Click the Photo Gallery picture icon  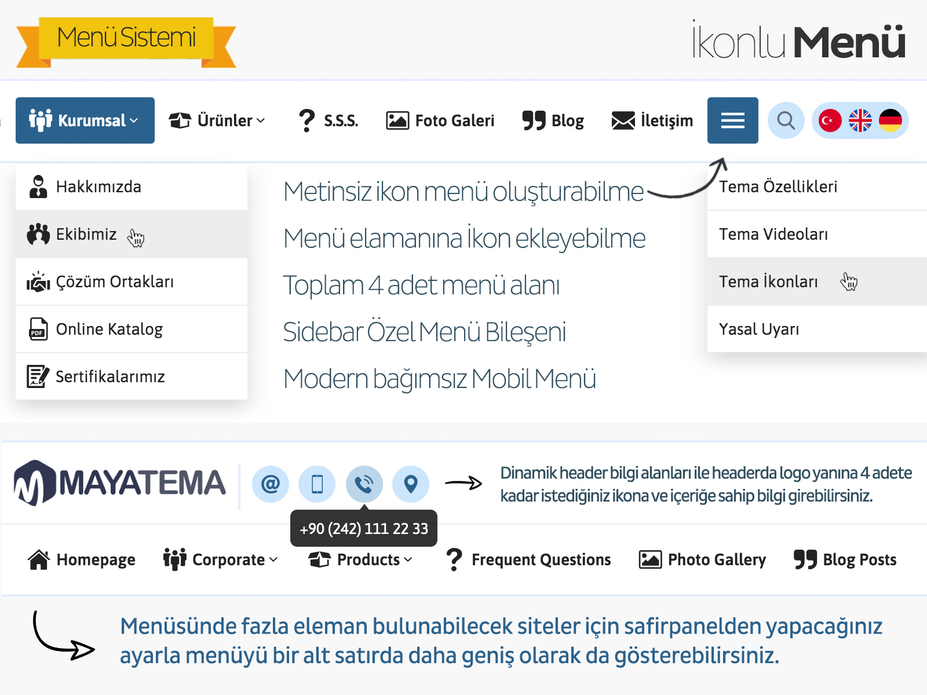[x=650, y=559]
